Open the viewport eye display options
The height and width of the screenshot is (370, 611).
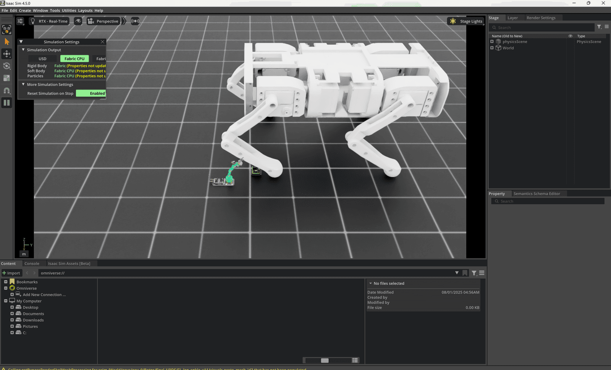click(x=78, y=21)
